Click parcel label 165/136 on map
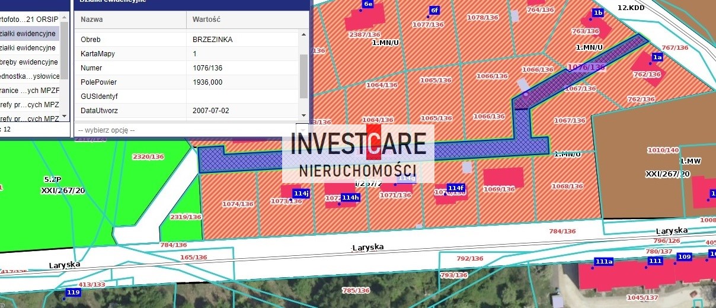 coord(193,258)
